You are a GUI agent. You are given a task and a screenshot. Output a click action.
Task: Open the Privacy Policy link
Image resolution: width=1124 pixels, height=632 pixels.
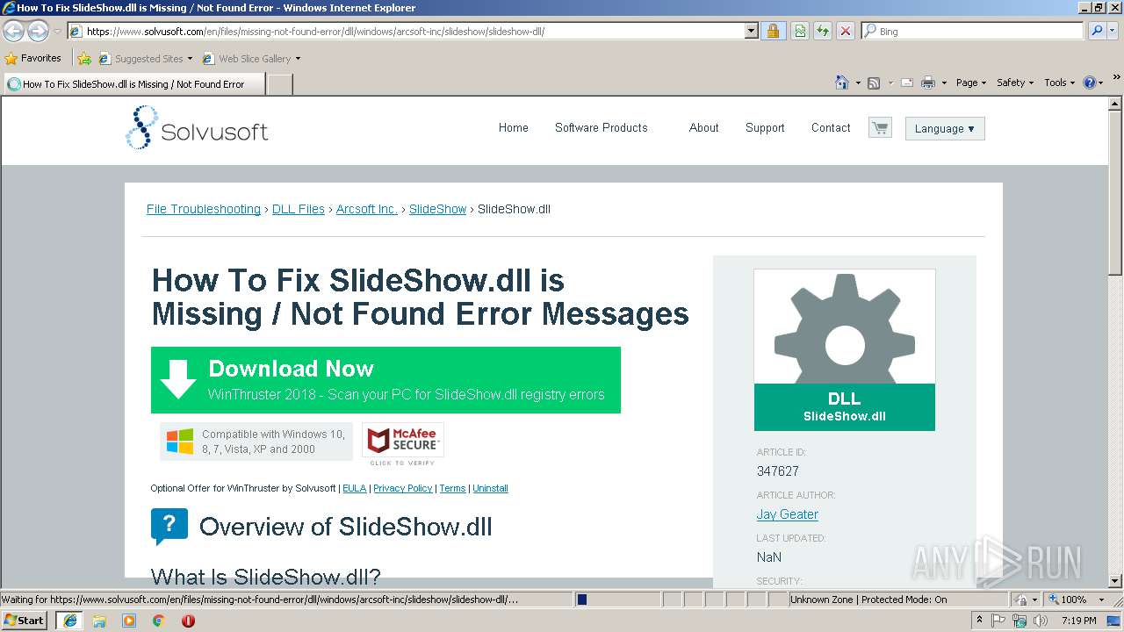(403, 488)
